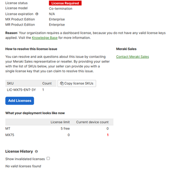Select the MT row in deployment table

[59, 129]
